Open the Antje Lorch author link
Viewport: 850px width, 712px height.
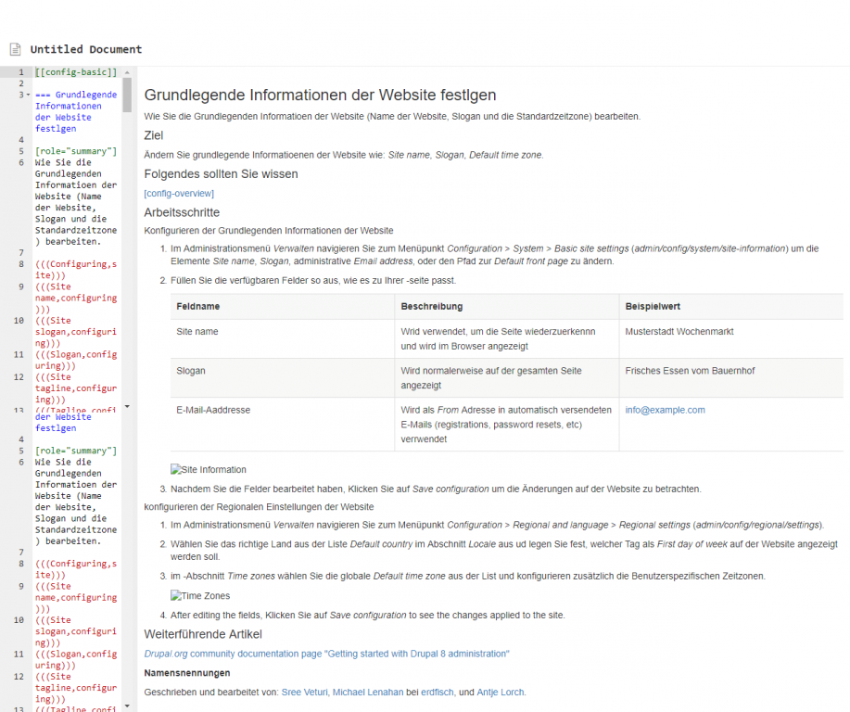click(x=500, y=692)
